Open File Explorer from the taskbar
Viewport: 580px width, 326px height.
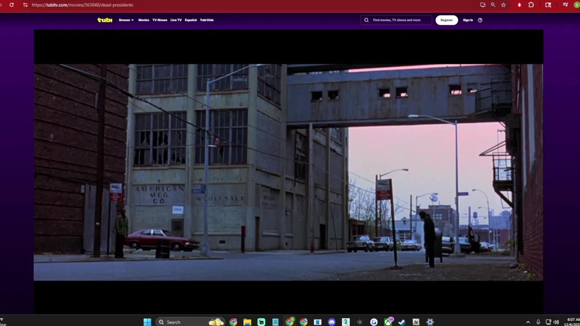click(247, 322)
